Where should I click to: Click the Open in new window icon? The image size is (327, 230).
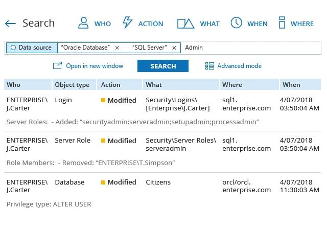pos(57,66)
